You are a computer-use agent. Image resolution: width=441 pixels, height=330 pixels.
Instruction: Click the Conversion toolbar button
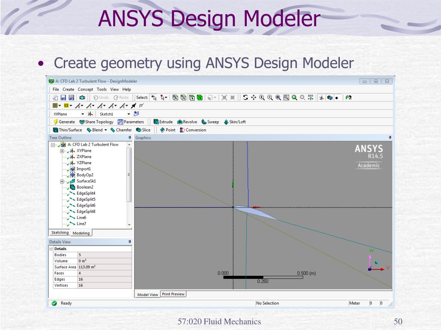(x=193, y=130)
